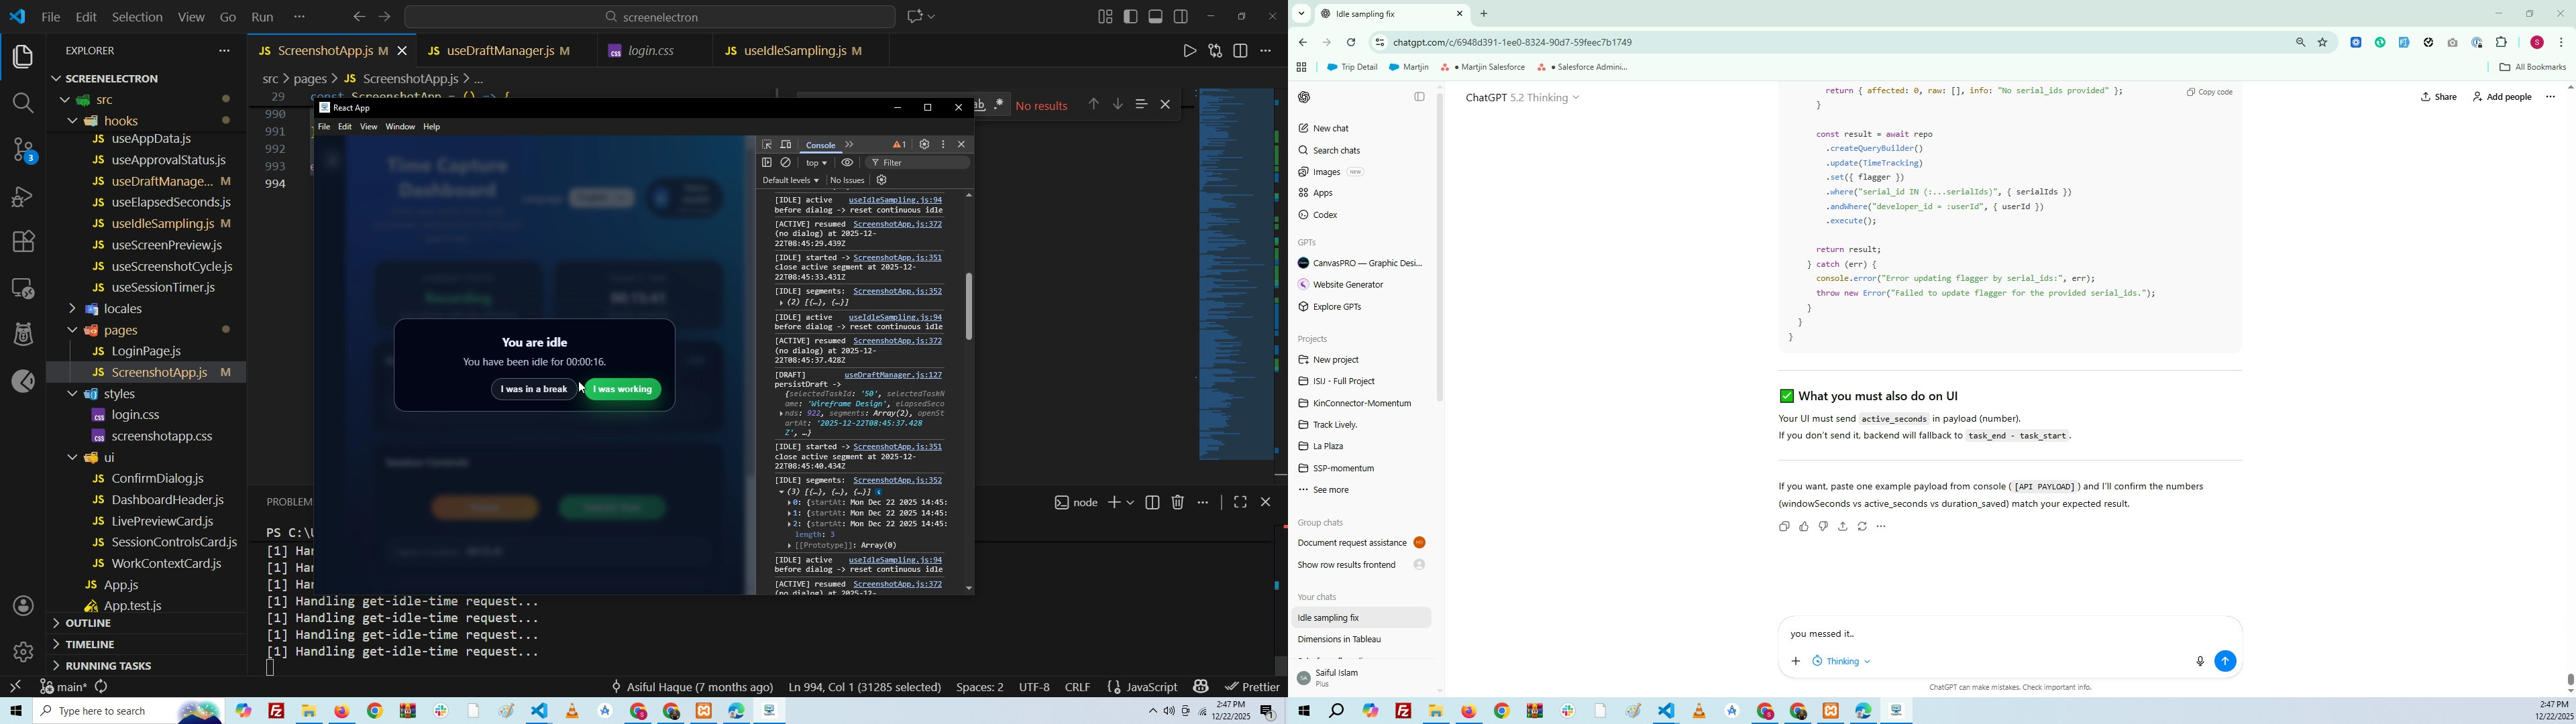Select the DevTools inspect element tool
Image resolution: width=2576 pixels, height=724 pixels.
[x=767, y=145]
